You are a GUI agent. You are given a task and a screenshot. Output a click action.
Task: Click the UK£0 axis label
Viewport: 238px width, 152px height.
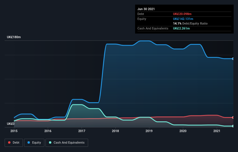(x=11, y=124)
